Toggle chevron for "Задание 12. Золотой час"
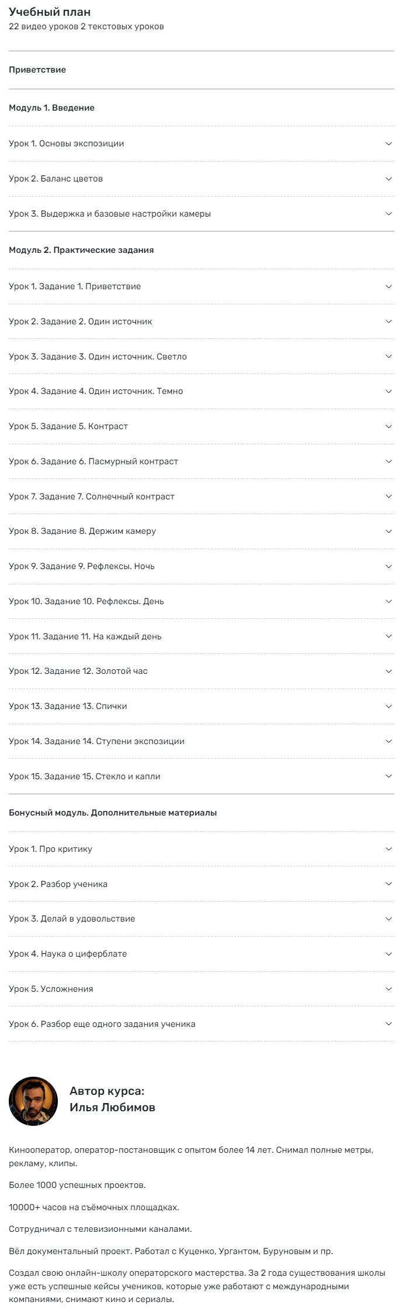 (389, 671)
